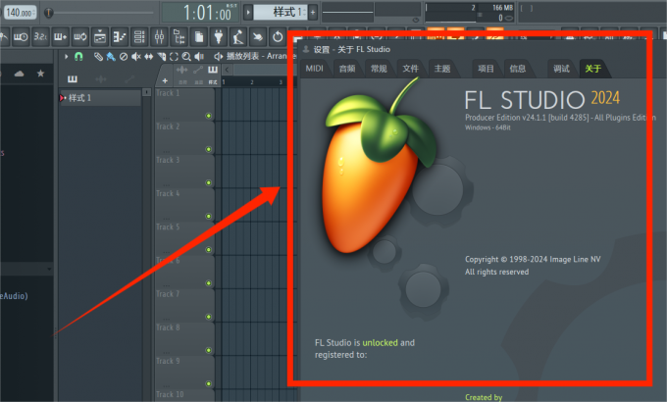
Task: Select the mute tool in playlist
Action: click(136, 56)
